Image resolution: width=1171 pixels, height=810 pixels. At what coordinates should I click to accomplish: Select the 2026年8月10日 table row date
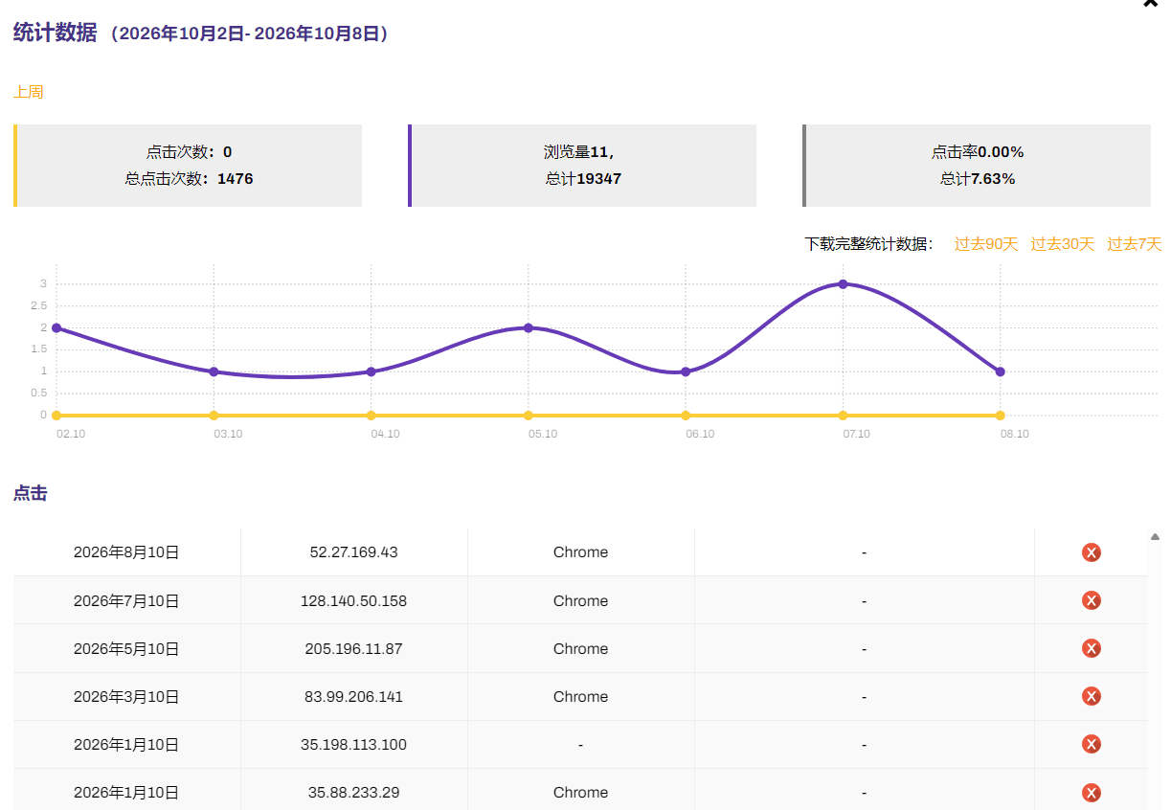[x=126, y=552]
